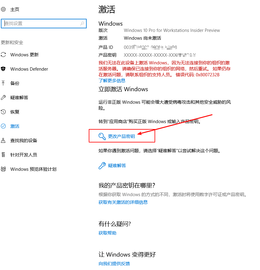Image resolution: width=260 pixels, height=270 pixels.
Task: Click the search magnifier icon
Action: point(82,24)
